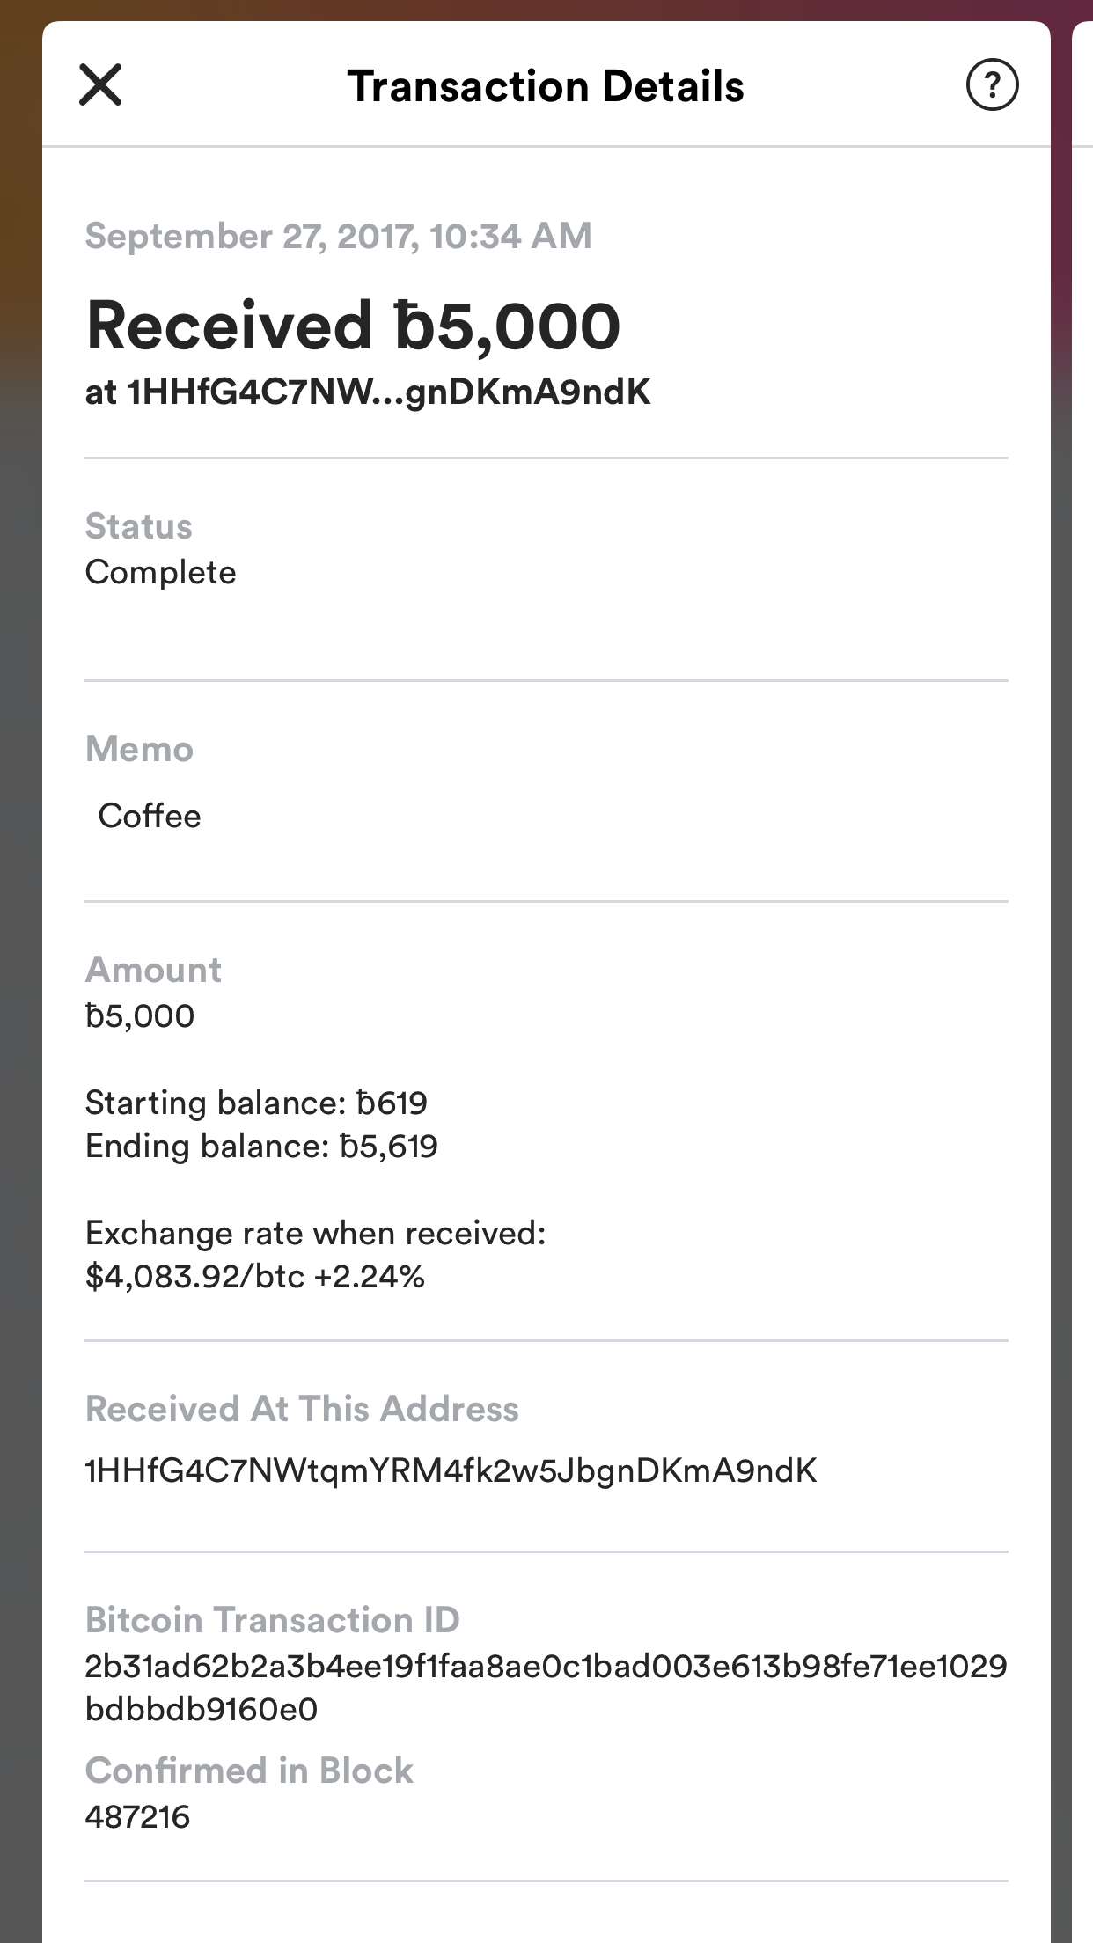
Task: Tap the Status section header
Action: (x=138, y=525)
